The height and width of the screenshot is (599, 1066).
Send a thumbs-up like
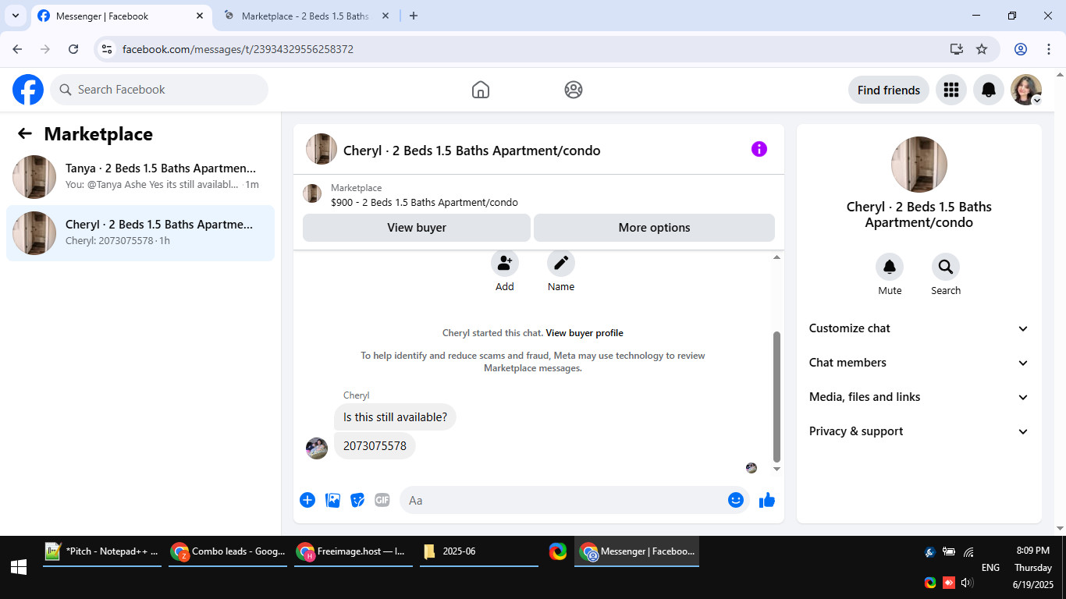767,500
